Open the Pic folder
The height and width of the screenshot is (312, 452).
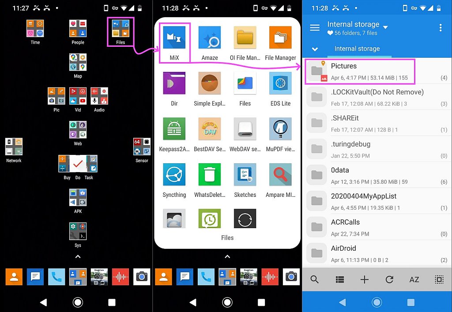point(56,96)
